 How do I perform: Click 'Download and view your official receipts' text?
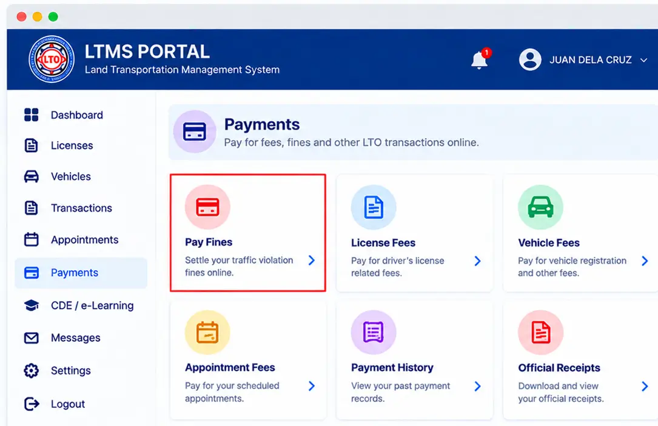pos(560,392)
